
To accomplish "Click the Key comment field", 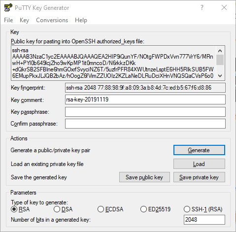I will click(145, 99).
